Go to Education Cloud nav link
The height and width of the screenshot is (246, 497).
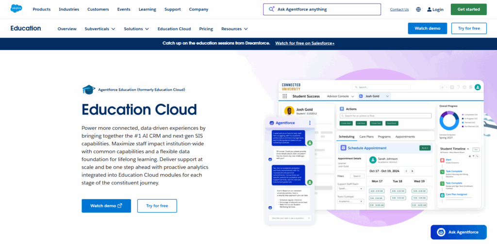[174, 29]
